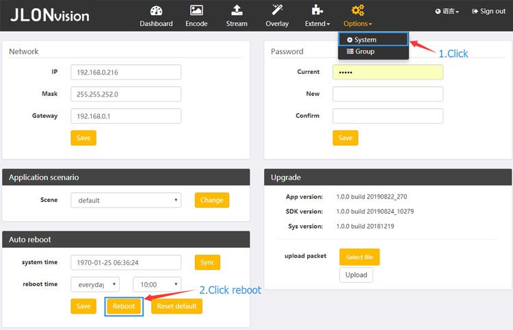Click the Network section title
Screen dimensions: 513x330
[x=23, y=51]
